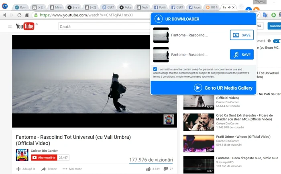This screenshot has height=174, width=281.
Task: Click the video player frame
Action: coord(94,81)
